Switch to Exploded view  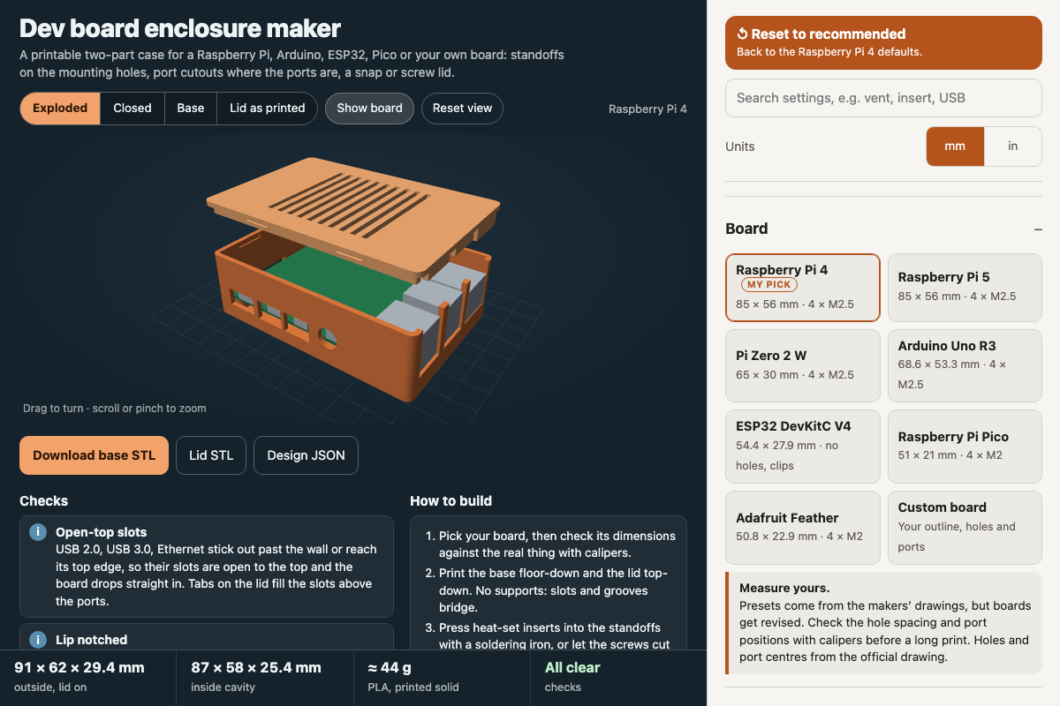tap(60, 109)
